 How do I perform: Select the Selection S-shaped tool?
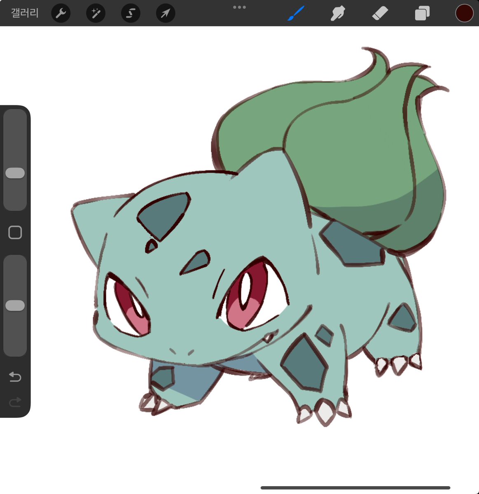point(131,14)
